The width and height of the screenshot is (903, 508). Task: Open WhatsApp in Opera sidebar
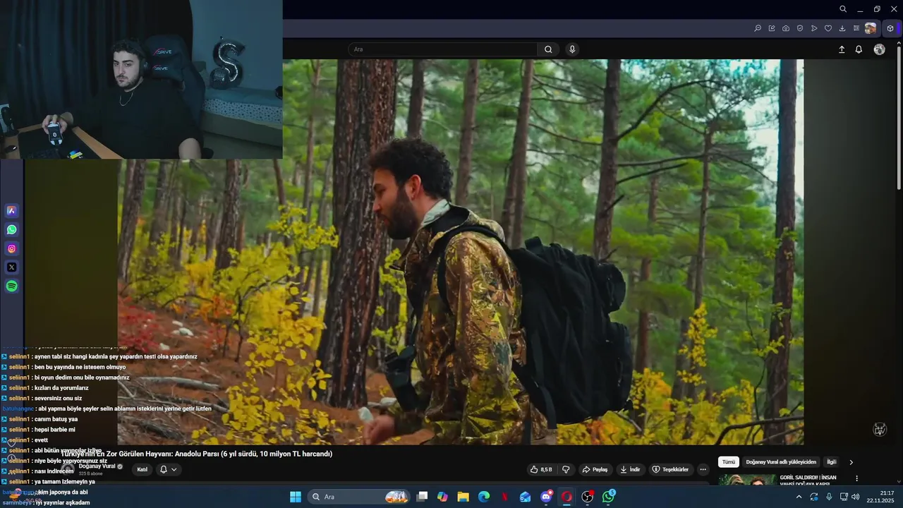coord(11,229)
